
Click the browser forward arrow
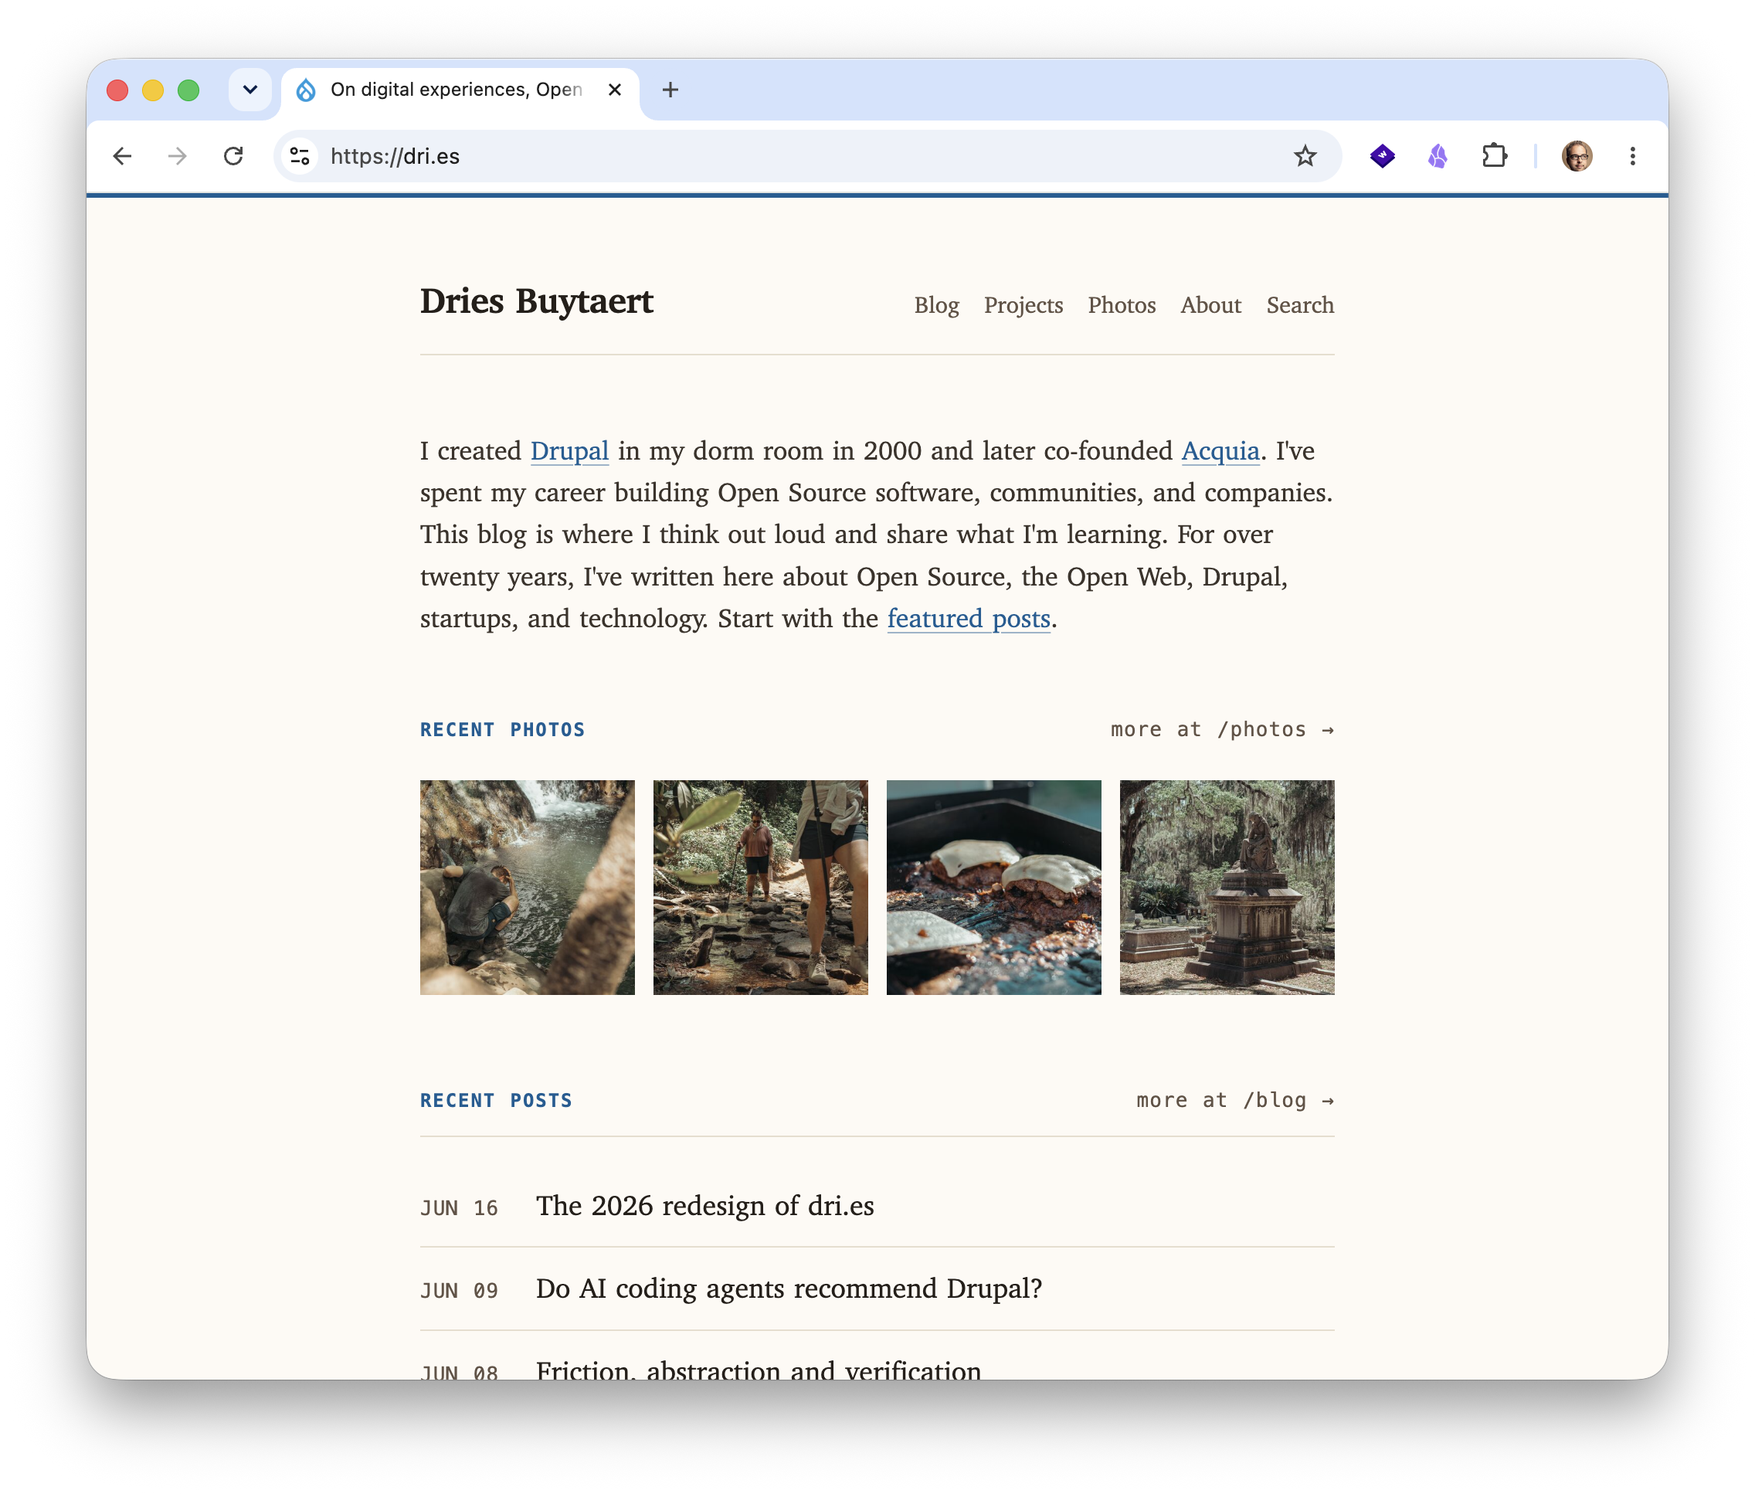coord(177,156)
